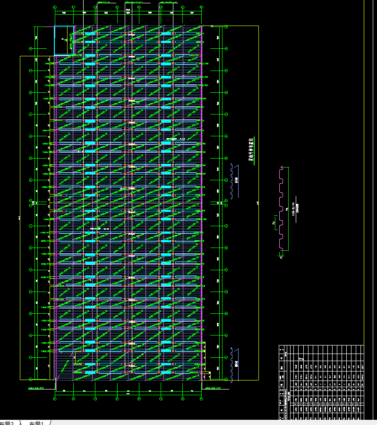Select the cyan rectangle outline on the roof plan

[64, 40]
